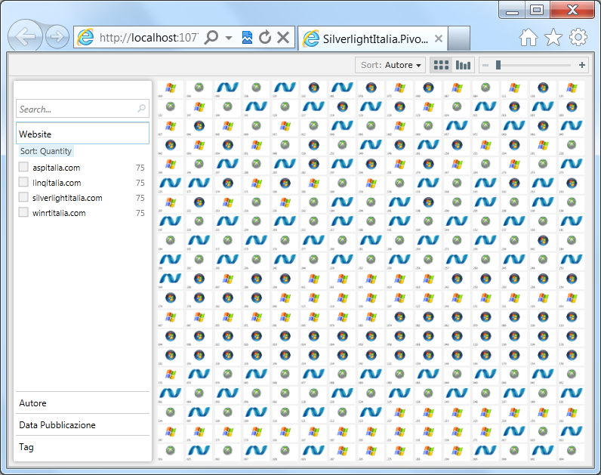Click the localhost URL address field
601x475 pixels.
149,38
